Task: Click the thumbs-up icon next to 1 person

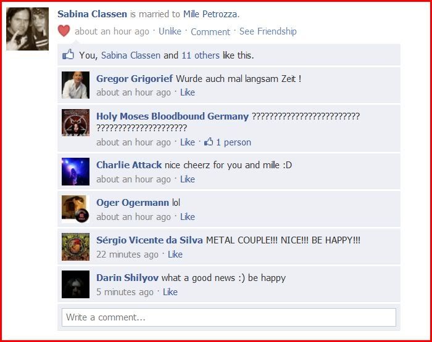Action: point(209,142)
